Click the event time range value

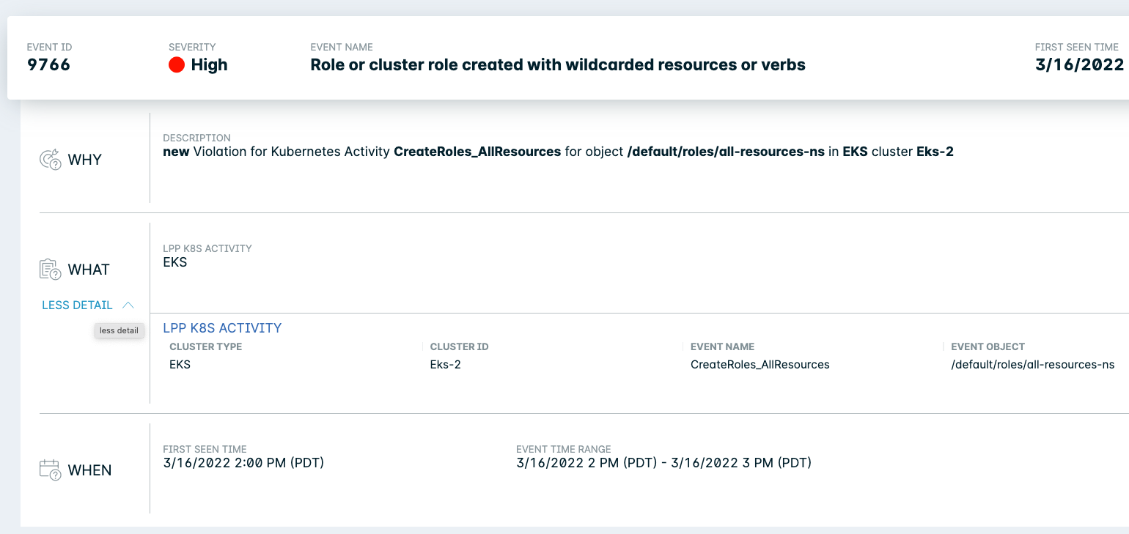tap(663, 463)
